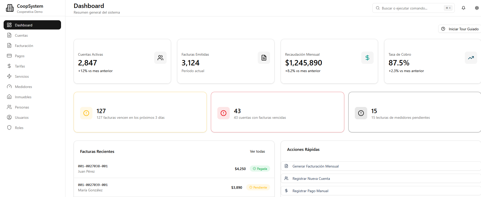Viewport: 481px width, 197px height.
Task: Open the Roles page
Action: 19,128
